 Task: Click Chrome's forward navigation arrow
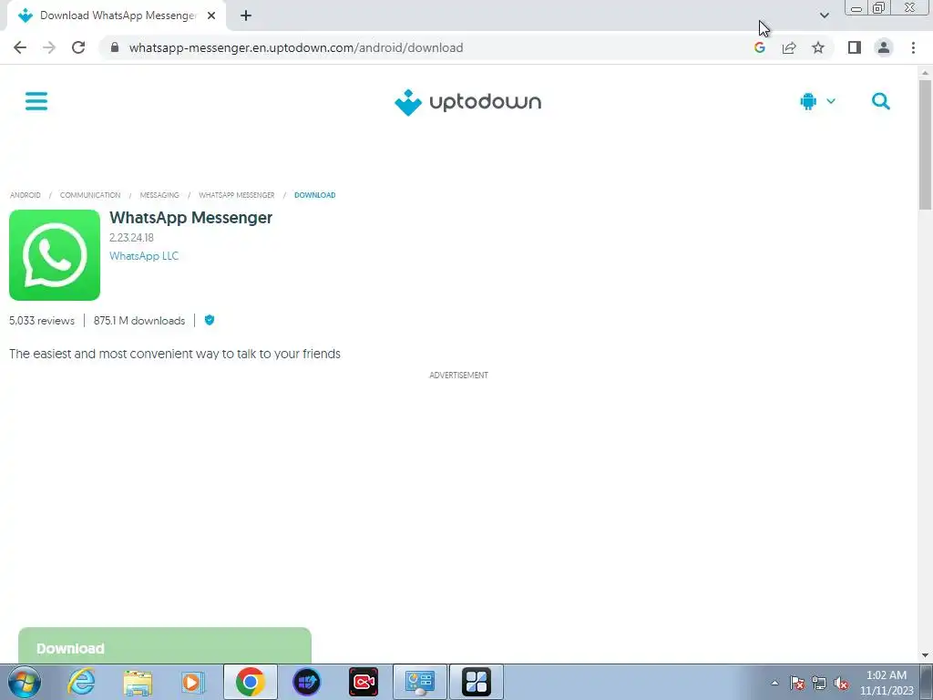click(49, 47)
